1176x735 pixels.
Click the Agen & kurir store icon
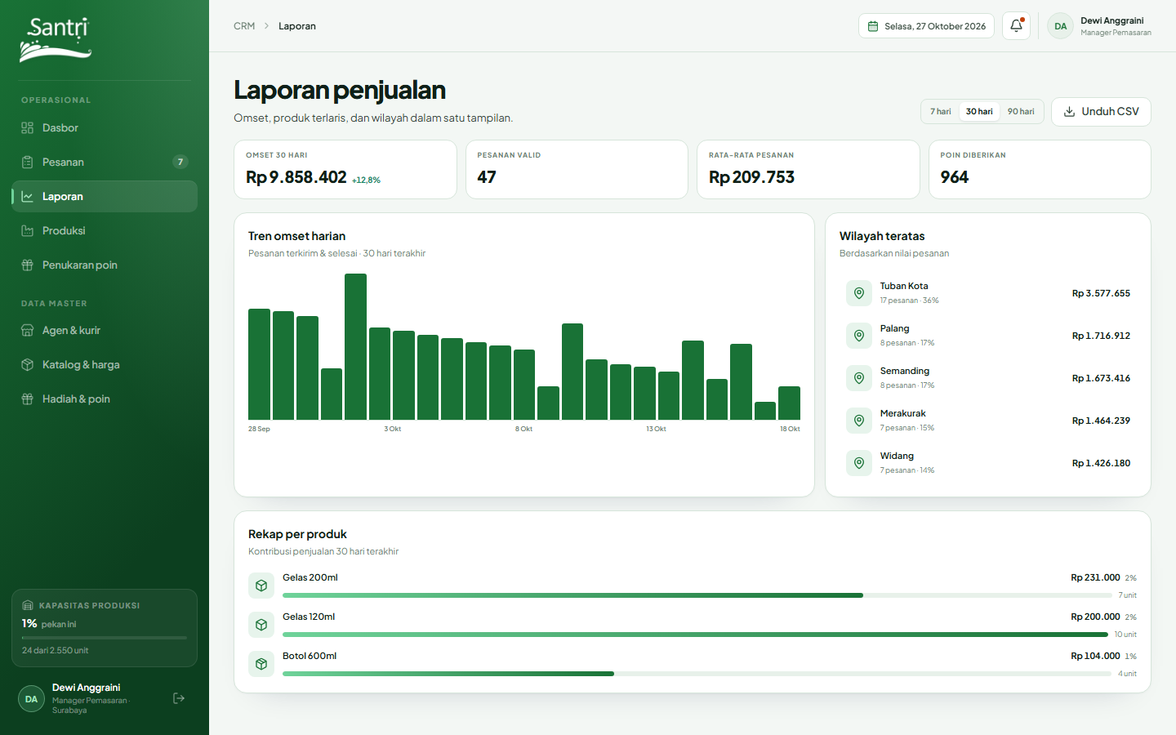tap(27, 331)
